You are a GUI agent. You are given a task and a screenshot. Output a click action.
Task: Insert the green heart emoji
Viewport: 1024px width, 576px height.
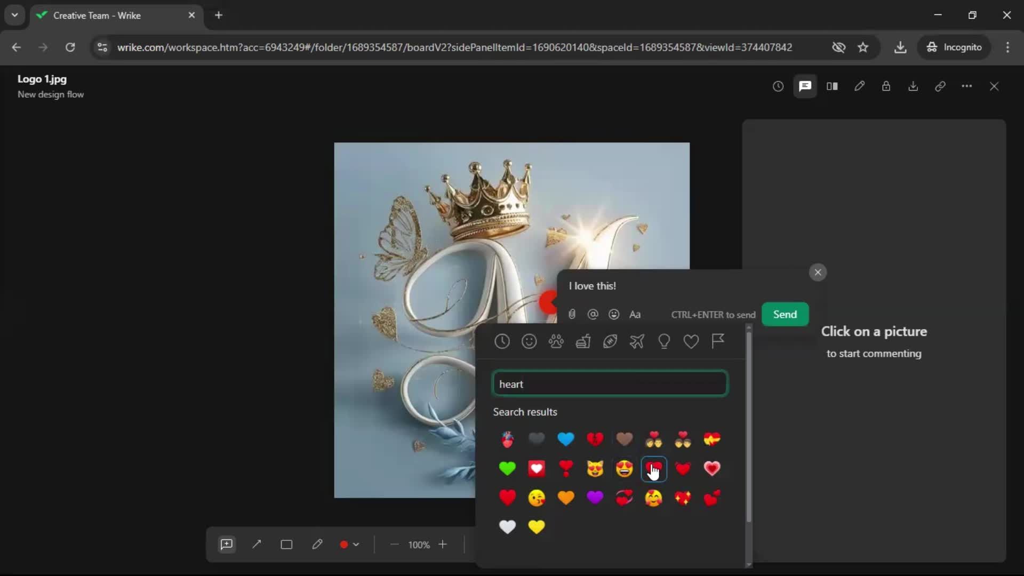coord(507,469)
